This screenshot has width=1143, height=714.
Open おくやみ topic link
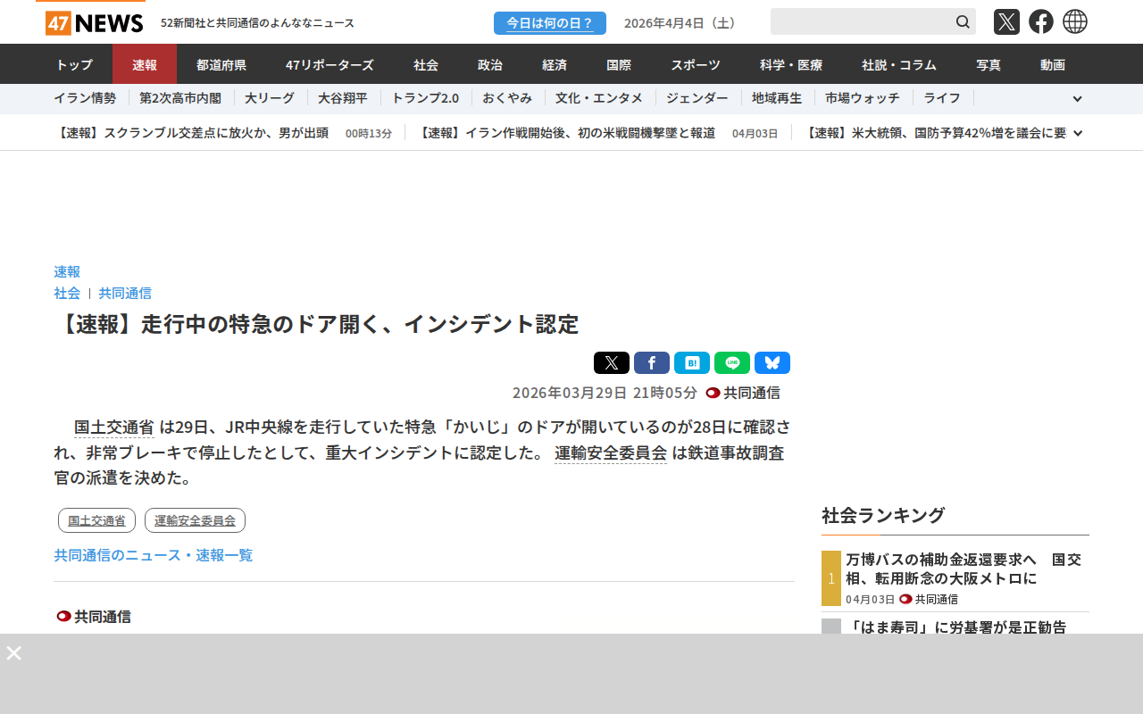[x=507, y=98]
